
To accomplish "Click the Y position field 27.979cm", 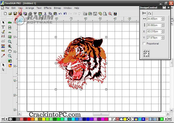I will 154,38.
